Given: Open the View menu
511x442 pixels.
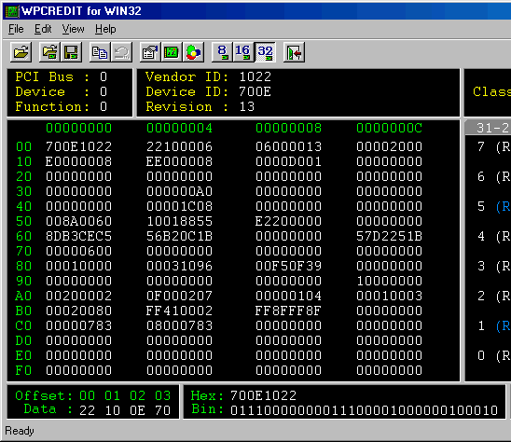Looking at the screenshot, I should tap(74, 29).
